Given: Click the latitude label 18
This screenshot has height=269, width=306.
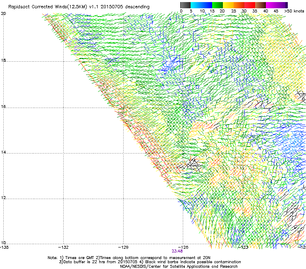Looking at the screenshot, I should 3,60.
